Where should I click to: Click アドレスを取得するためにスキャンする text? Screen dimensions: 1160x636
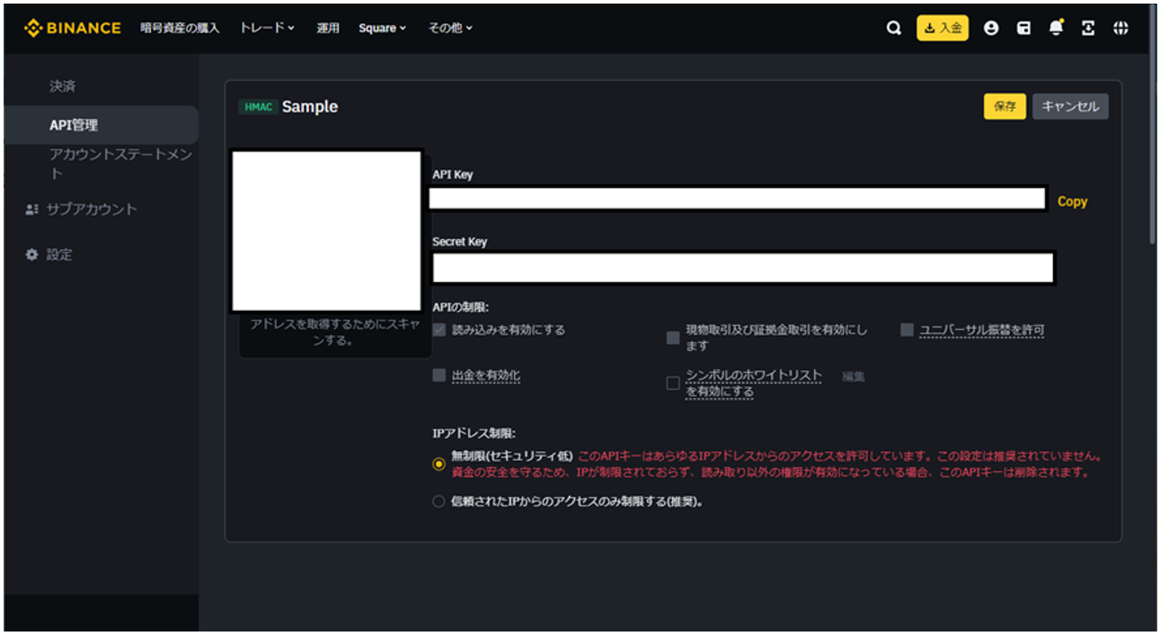coord(334,332)
